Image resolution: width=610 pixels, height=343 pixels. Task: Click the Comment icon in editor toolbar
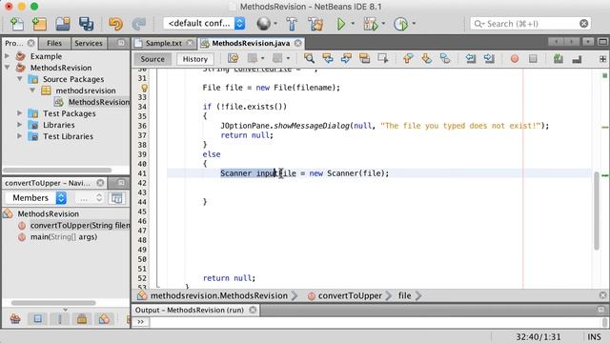(x=559, y=59)
